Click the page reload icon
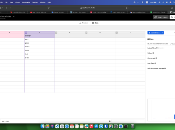 [x=127, y=8]
